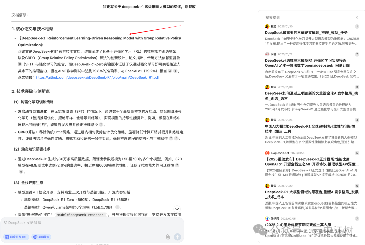Image resolution: width=365 pixels, height=245 pixels.
Task: Click the Sohu icon of the 全球追捧 result
Action: 267,120
